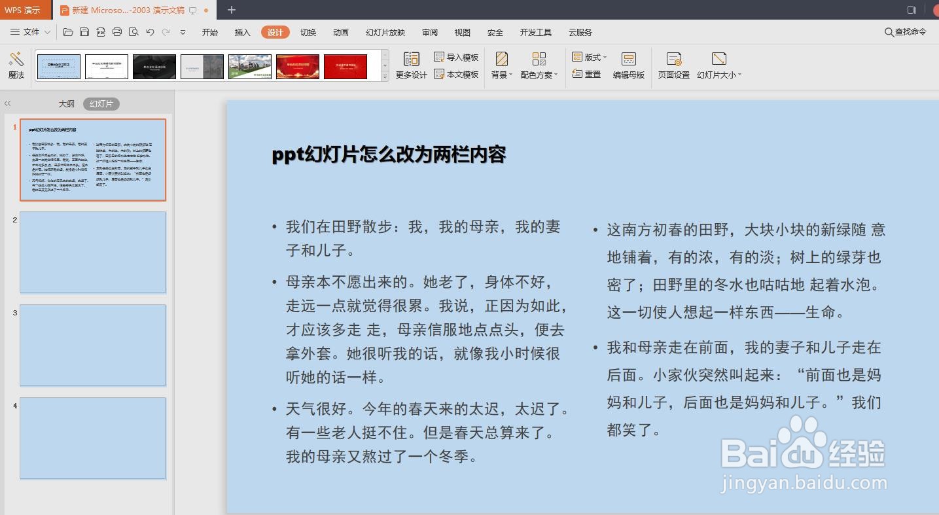Open the 动画 tab
Screen dimensions: 939x515
[x=341, y=32]
